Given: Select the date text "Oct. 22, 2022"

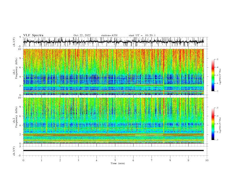Looking at the screenshot, I should pos(82,35).
